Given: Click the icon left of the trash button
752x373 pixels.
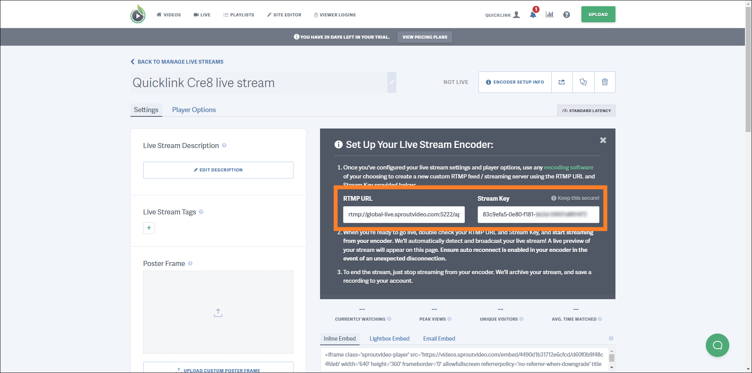Looking at the screenshot, I should point(583,82).
